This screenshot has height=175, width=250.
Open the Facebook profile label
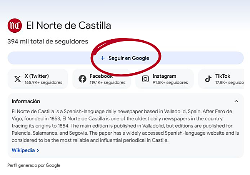[x=101, y=76]
